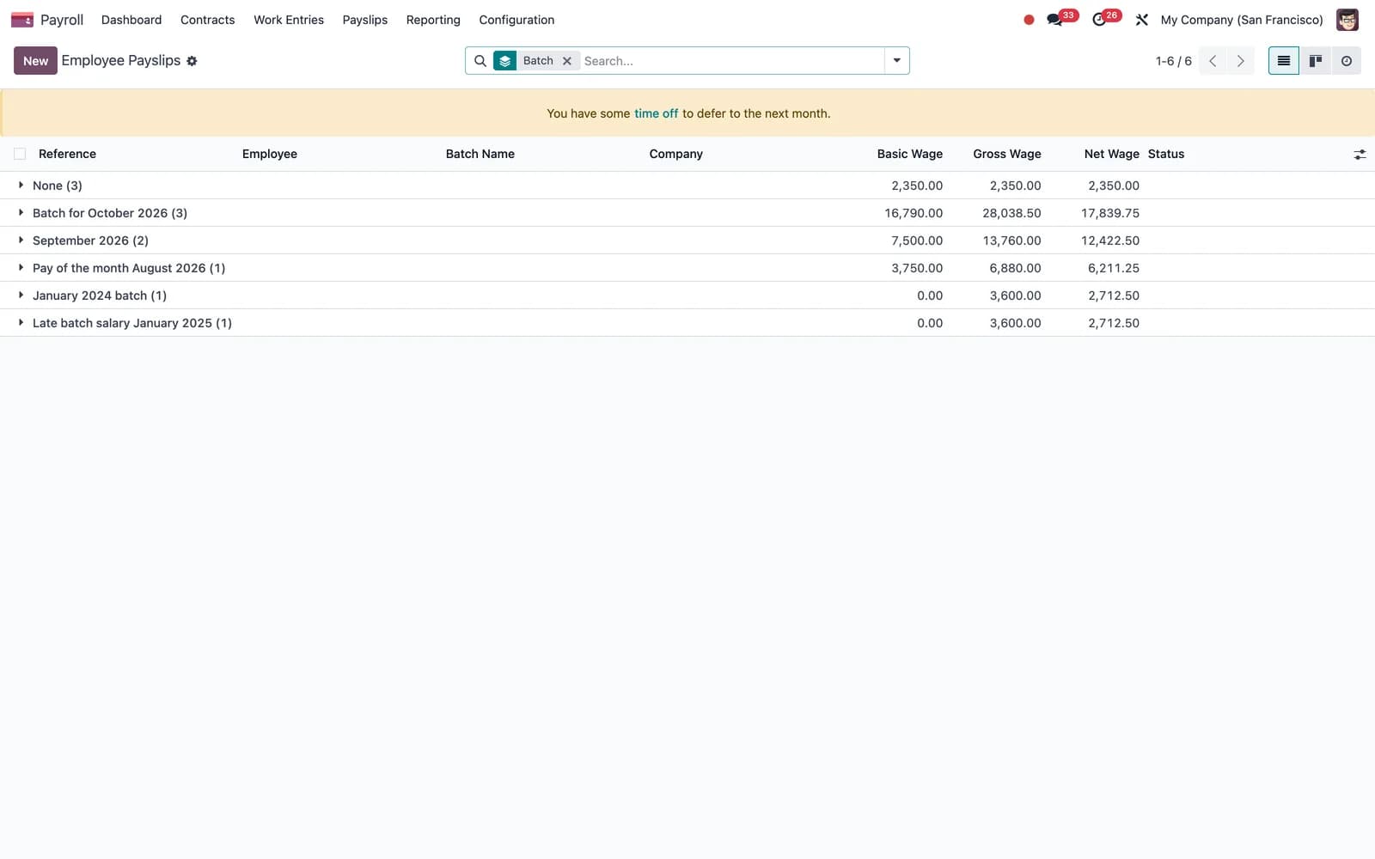Open the user avatar menu
Viewport: 1375px width, 859px height.
pyautogui.click(x=1347, y=20)
